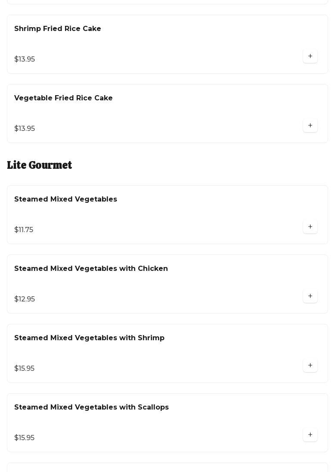
Task: Open Vegetable Fried Rice Cake item title
Action: click(63, 98)
